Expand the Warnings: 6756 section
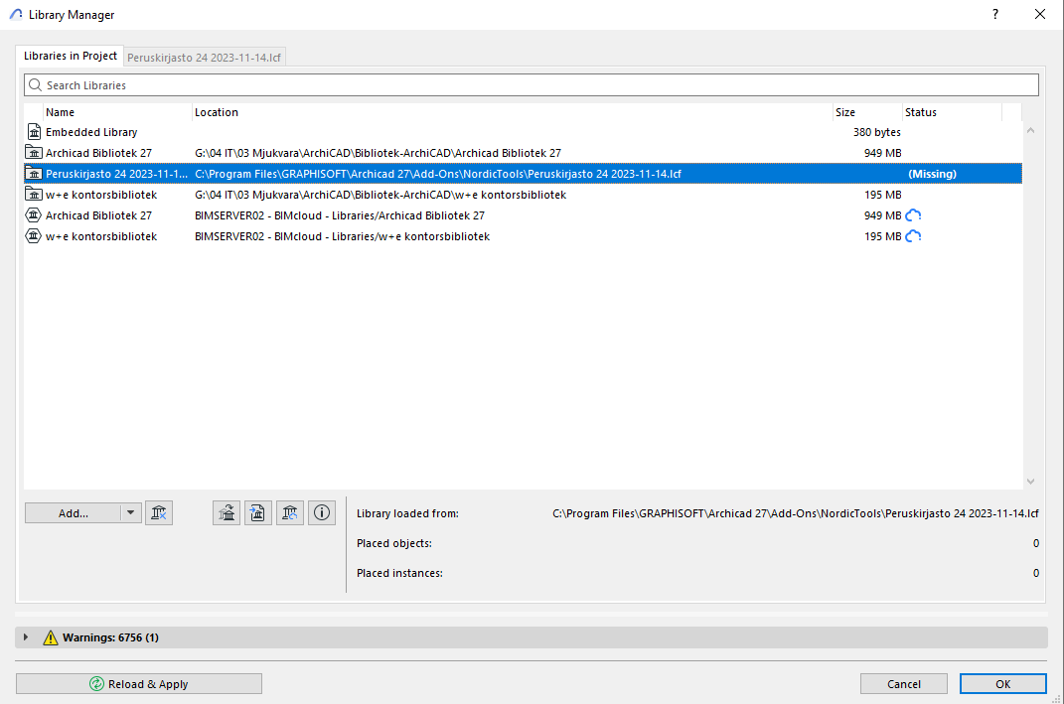Screen dimensions: 1064x704 pos(26,637)
